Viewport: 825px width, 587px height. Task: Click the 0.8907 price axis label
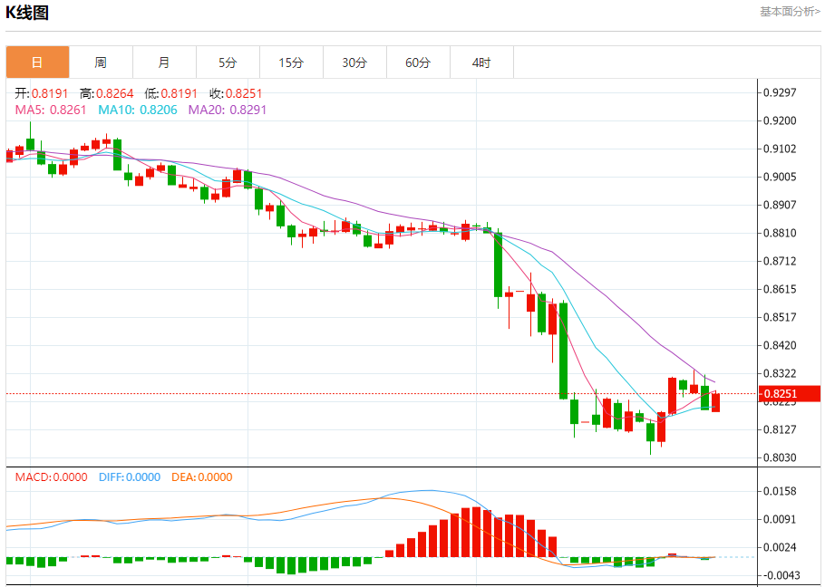[781, 205]
